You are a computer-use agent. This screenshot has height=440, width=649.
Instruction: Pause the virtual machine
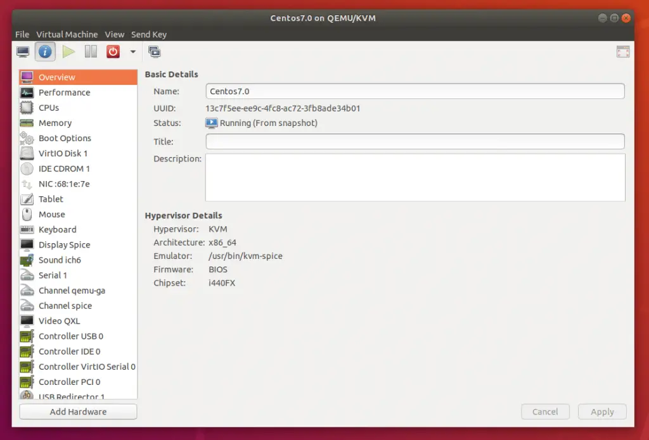pyautogui.click(x=91, y=52)
